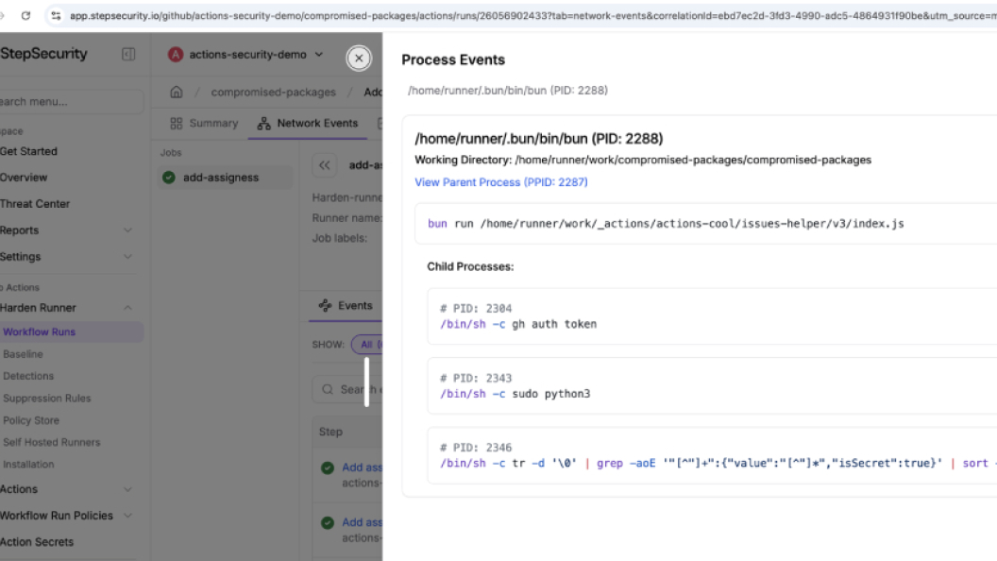Click the red A organization avatar

(x=176, y=55)
